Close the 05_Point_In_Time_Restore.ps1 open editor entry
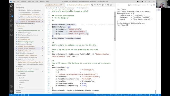This screenshot has height=96, width=170. [x=17, y=21]
